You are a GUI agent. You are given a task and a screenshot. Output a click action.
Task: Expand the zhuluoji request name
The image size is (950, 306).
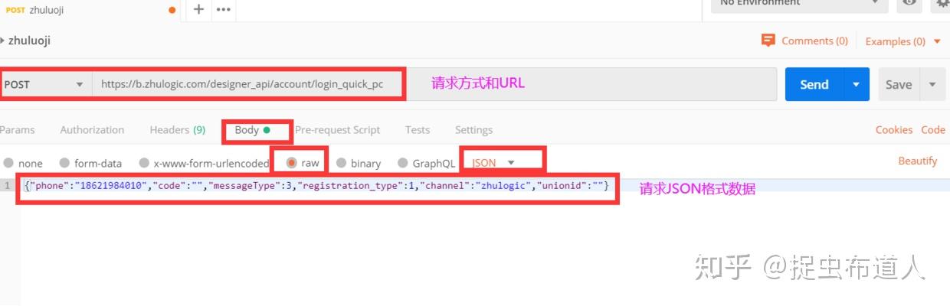[x=25, y=40]
